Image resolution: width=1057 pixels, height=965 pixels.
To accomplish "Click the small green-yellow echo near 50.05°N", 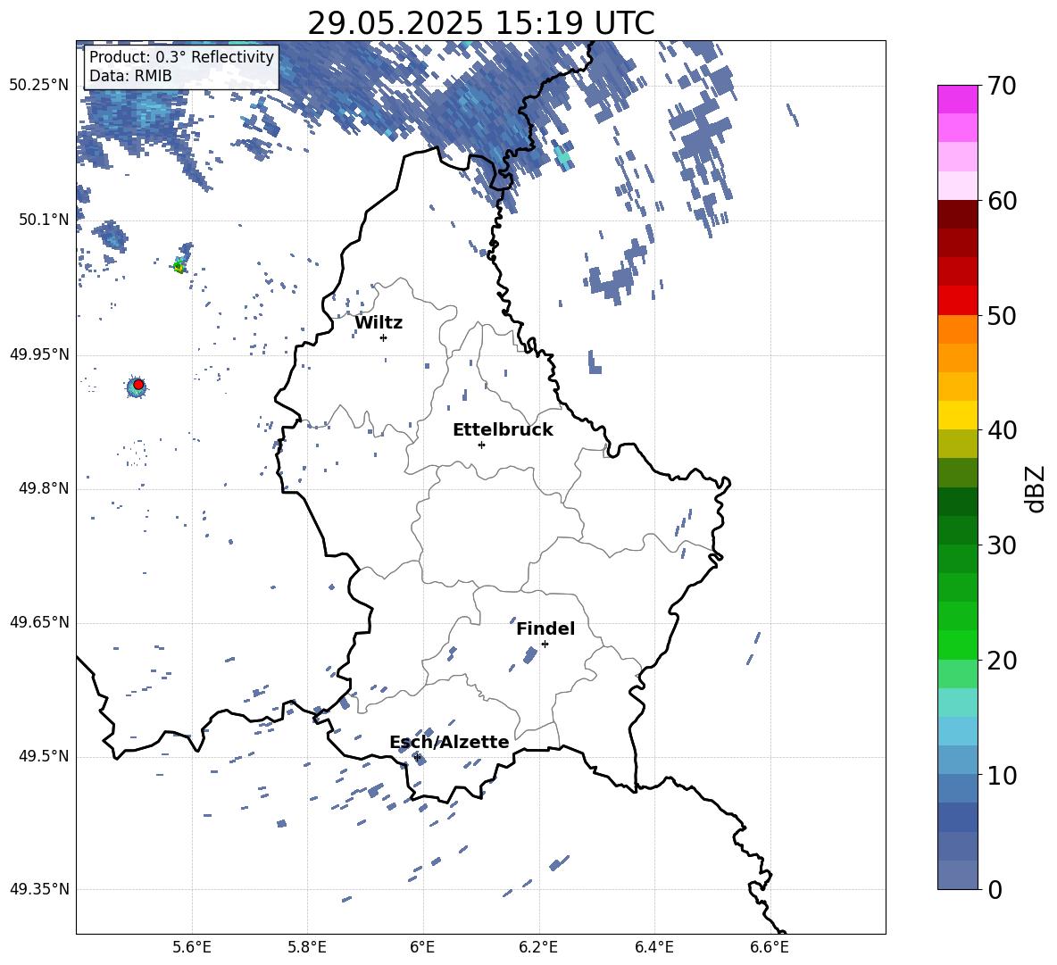I will tap(179, 267).
